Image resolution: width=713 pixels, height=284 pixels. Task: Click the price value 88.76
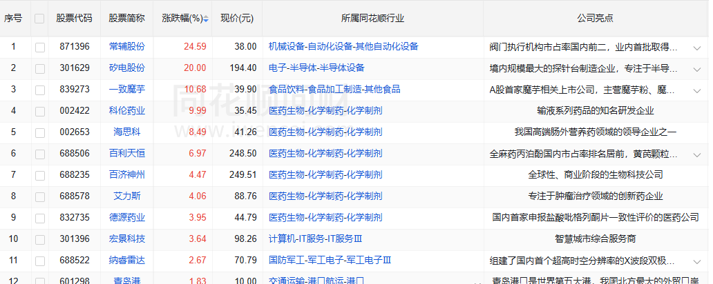pyautogui.click(x=246, y=196)
